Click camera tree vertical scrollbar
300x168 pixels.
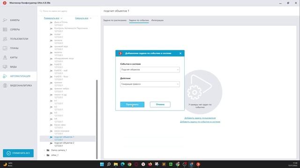[97, 119]
